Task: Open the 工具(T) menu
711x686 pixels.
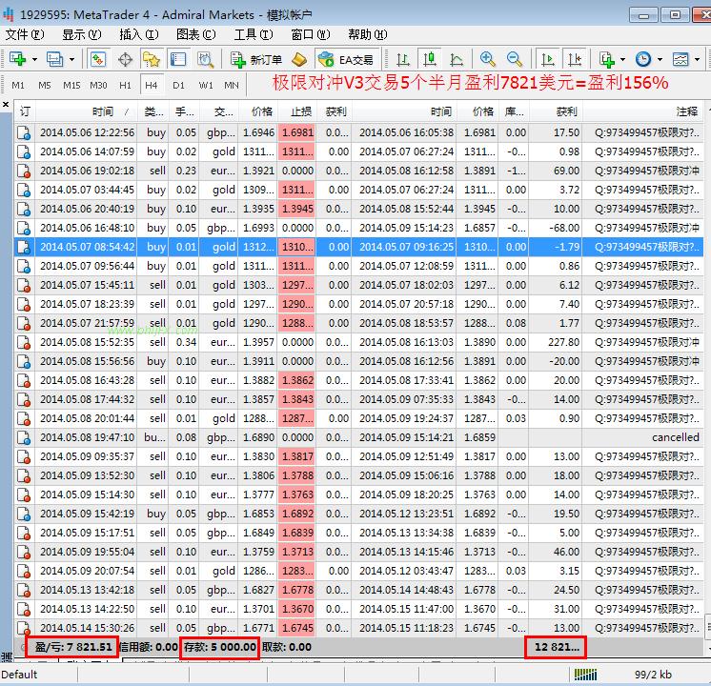Action: pos(254,34)
